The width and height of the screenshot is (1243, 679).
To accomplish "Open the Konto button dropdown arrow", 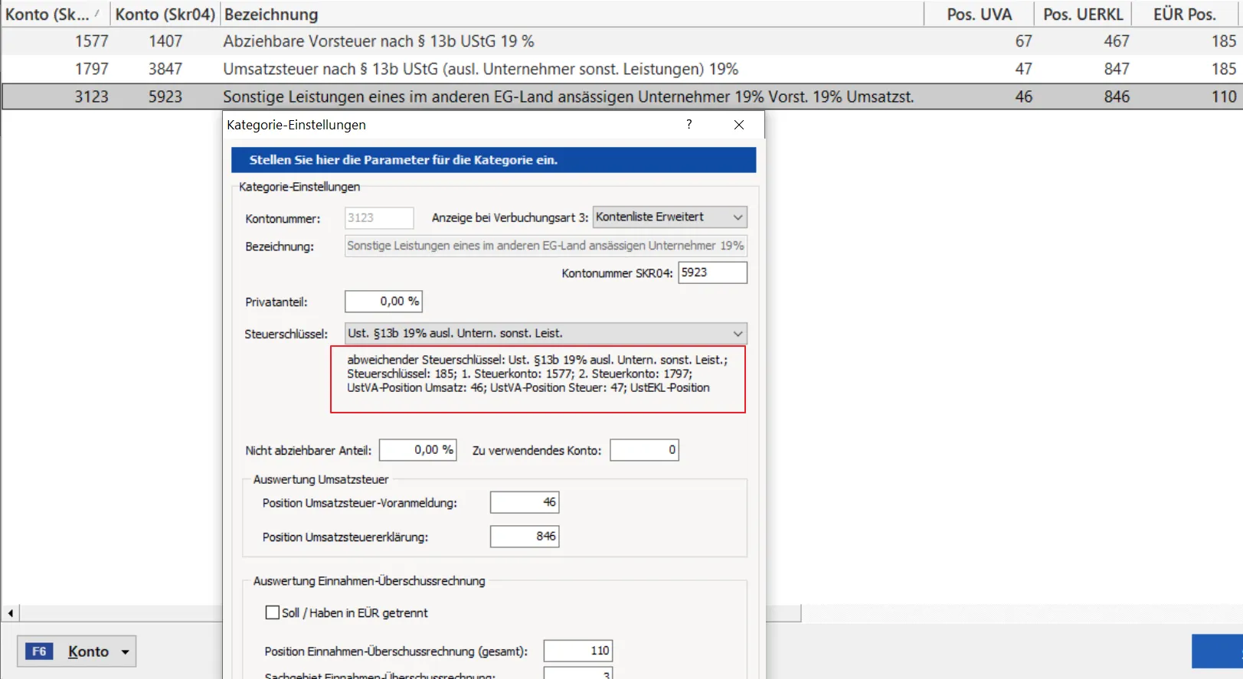I will 126,652.
